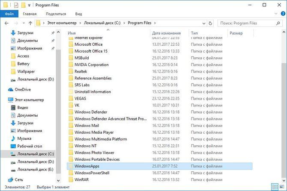Click the Windows Mail folder icon
This screenshot has width=287, height=191.
coord(71,126)
